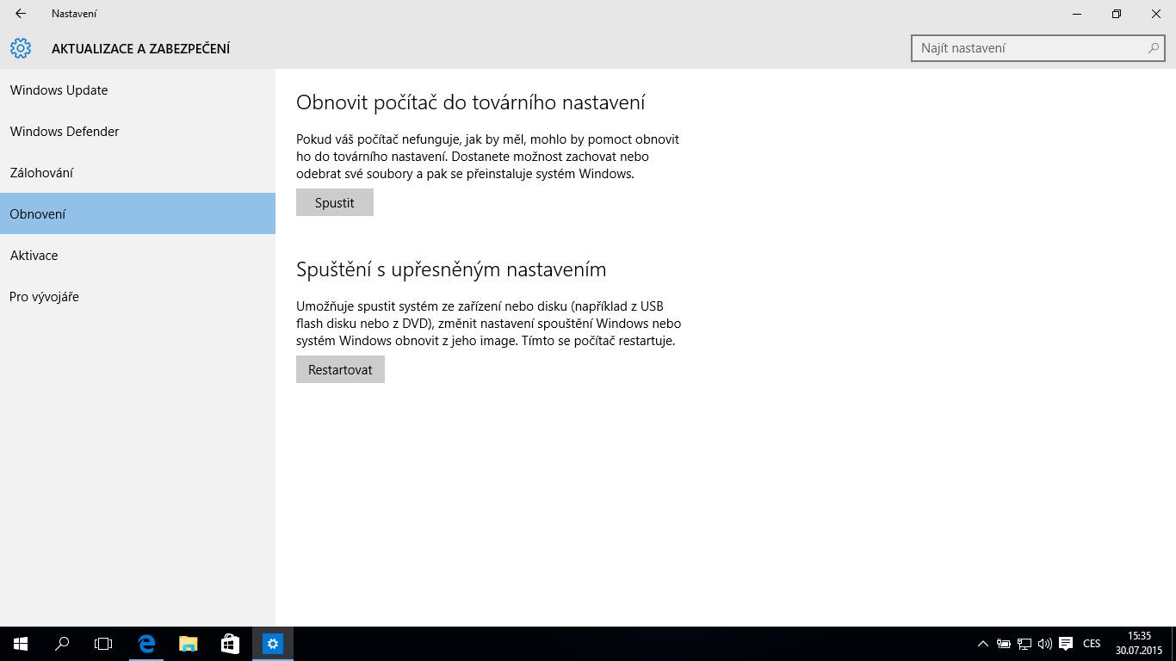
Task: Switch input language CES indicator
Action: [1092, 644]
